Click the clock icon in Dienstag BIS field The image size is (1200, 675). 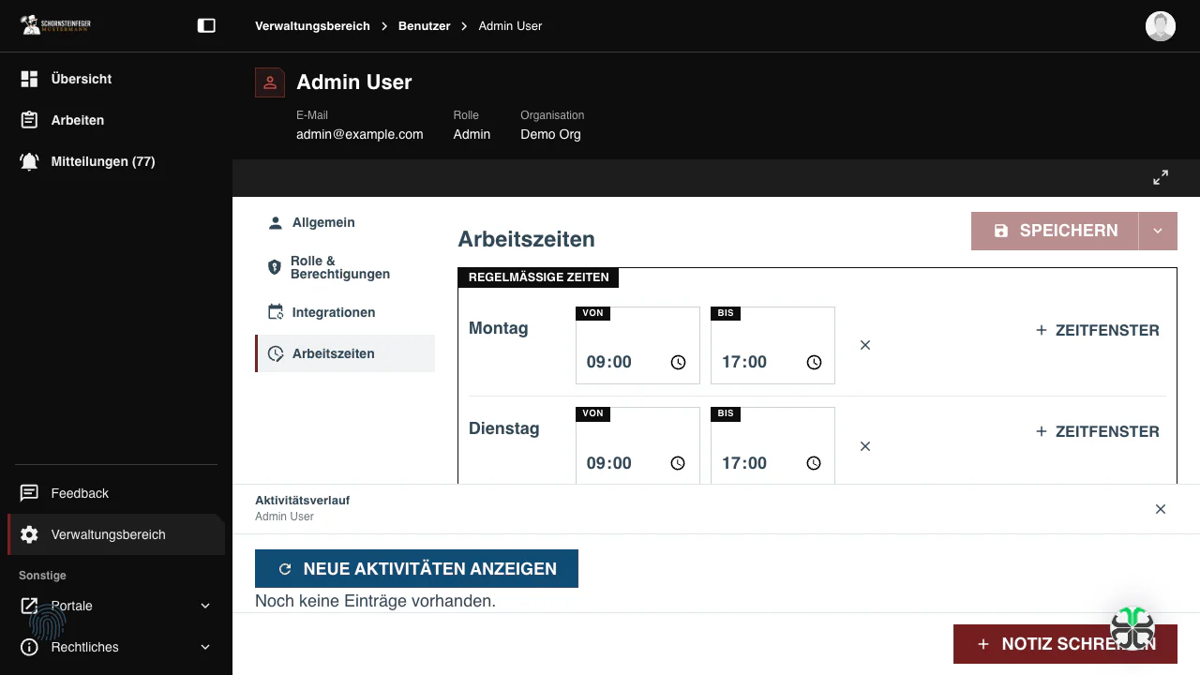point(814,463)
